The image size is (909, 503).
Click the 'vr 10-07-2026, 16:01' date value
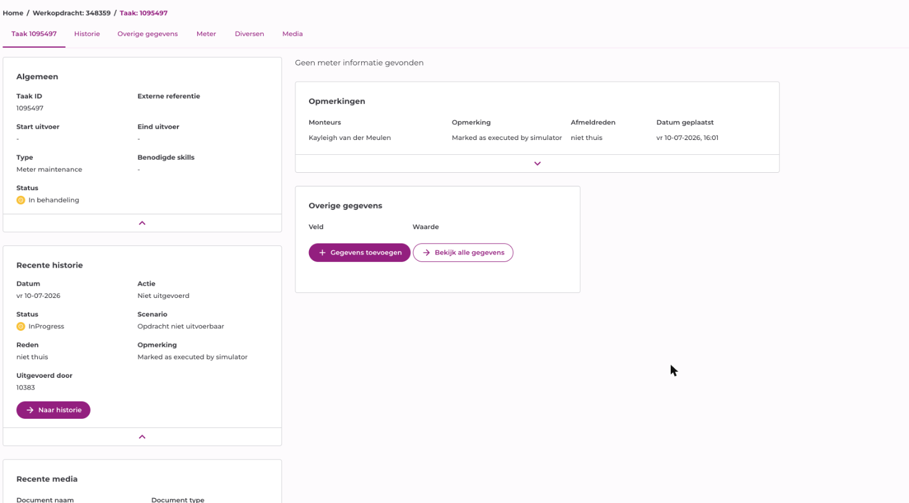(x=687, y=138)
